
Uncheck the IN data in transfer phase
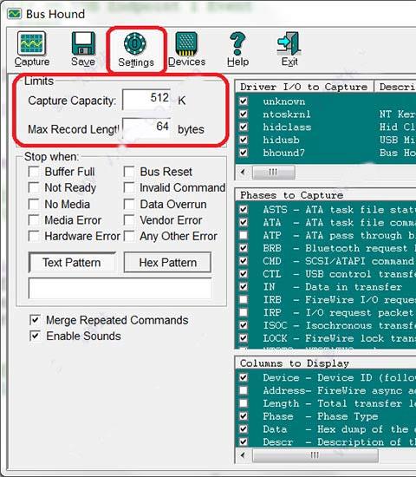click(244, 286)
